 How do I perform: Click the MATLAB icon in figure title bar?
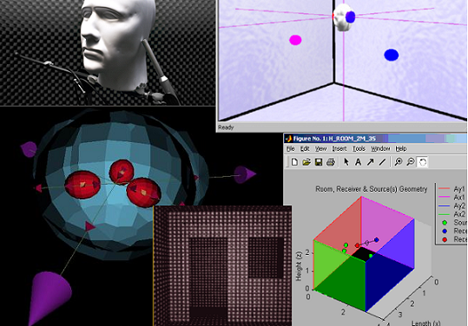click(288, 139)
